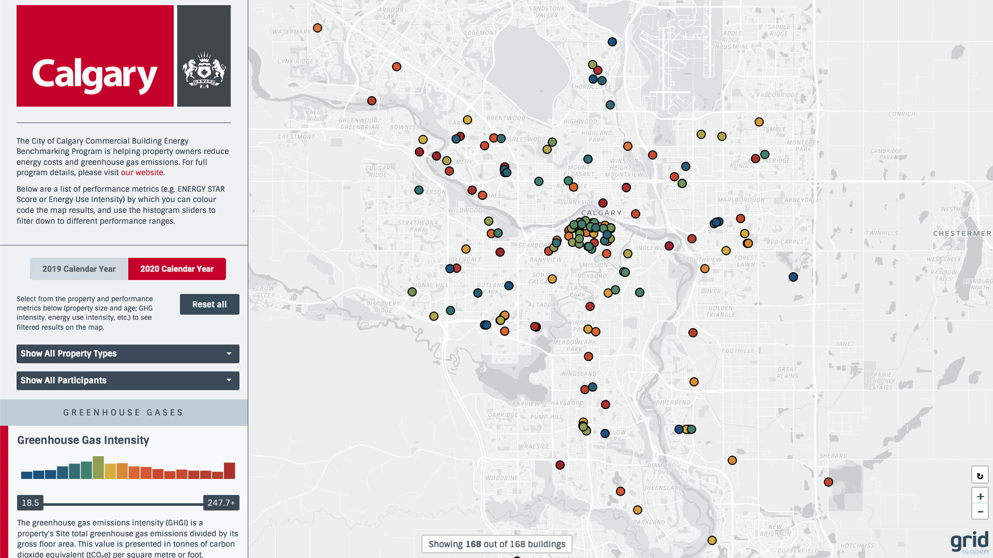Viewport: 993px width, 558px height.
Task: Click the Show All Participants dropdown arrow
Action: coord(229,380)
